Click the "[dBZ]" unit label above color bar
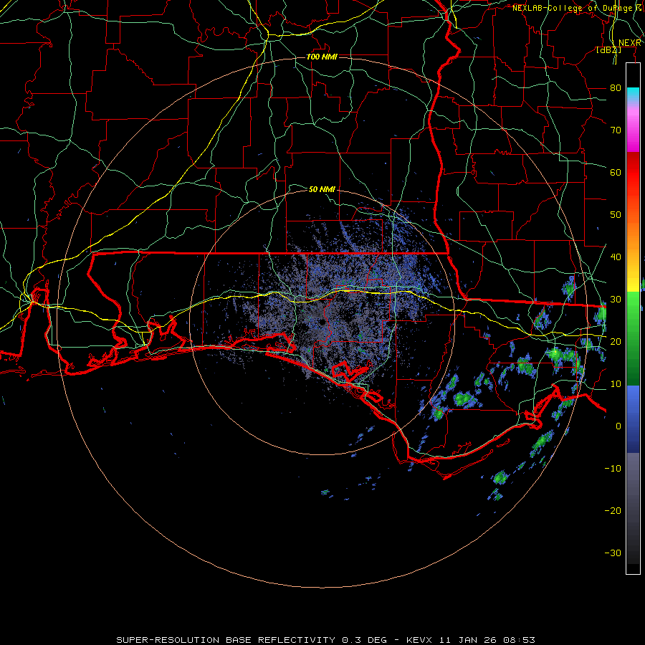645x645 pixels. coord(608,50)
